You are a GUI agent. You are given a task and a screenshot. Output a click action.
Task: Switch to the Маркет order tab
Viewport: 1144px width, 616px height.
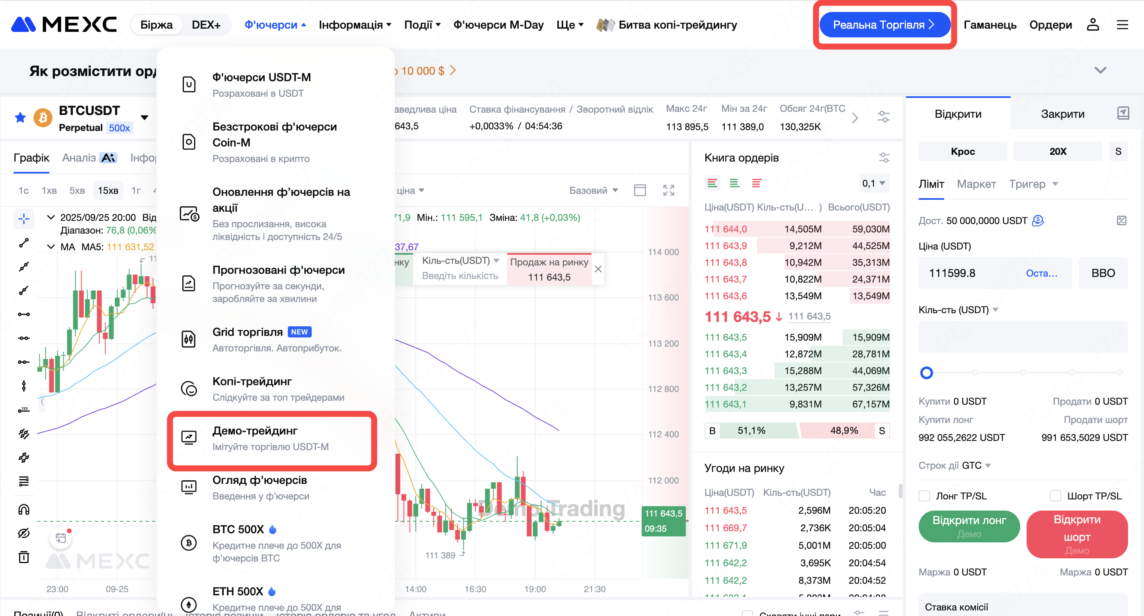[976, 184]
